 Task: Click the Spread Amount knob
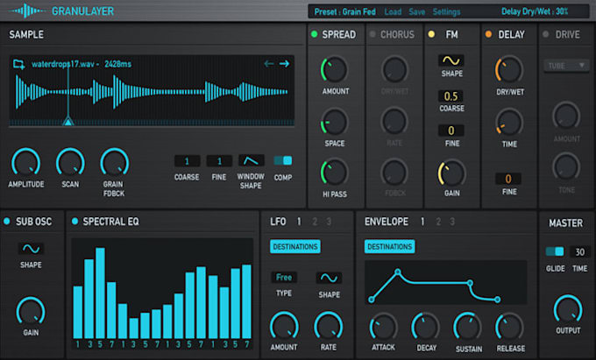[334, 70]
